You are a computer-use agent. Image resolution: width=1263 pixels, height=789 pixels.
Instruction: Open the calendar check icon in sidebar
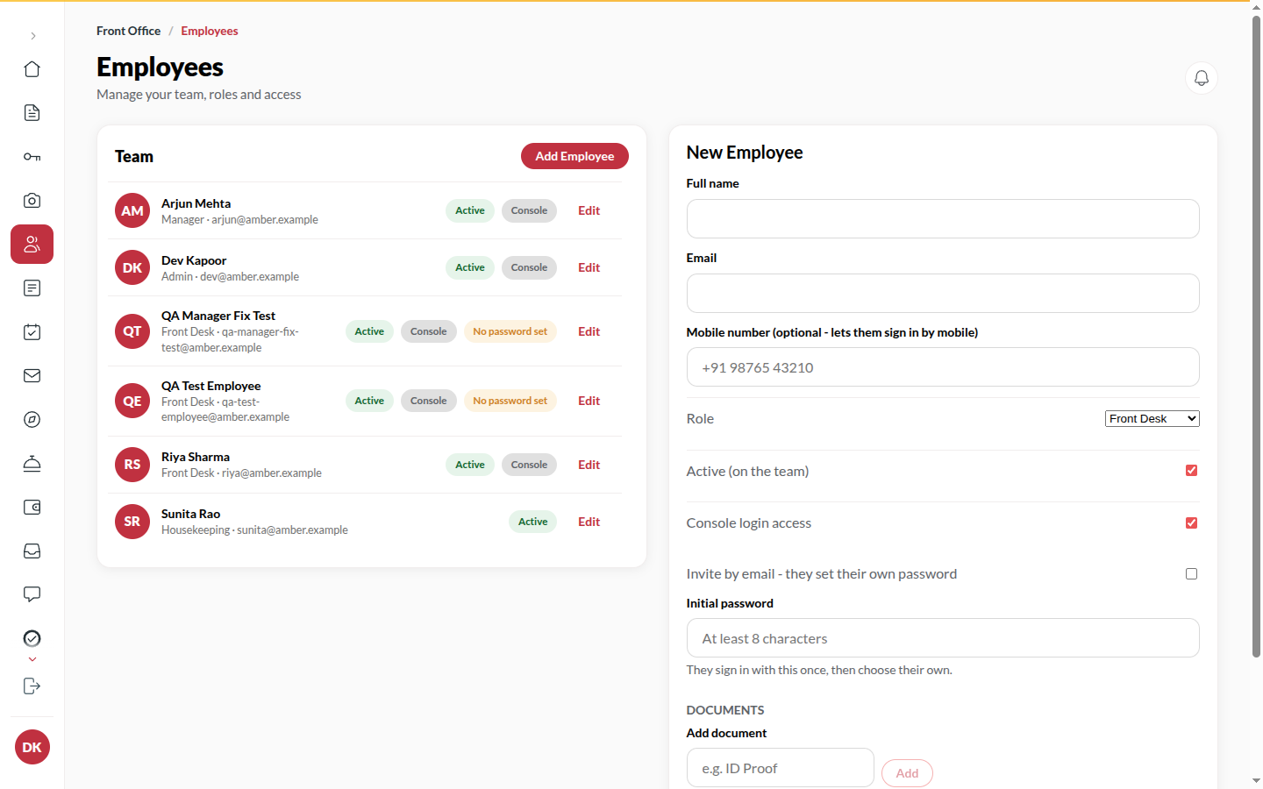pos(32,332)
